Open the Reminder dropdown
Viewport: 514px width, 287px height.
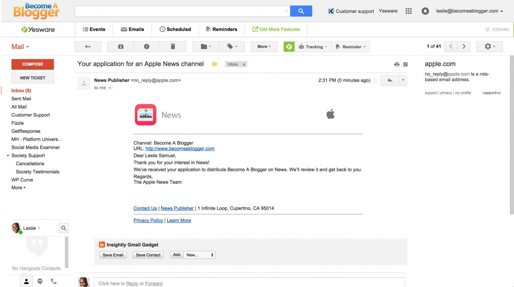[351, 47]
